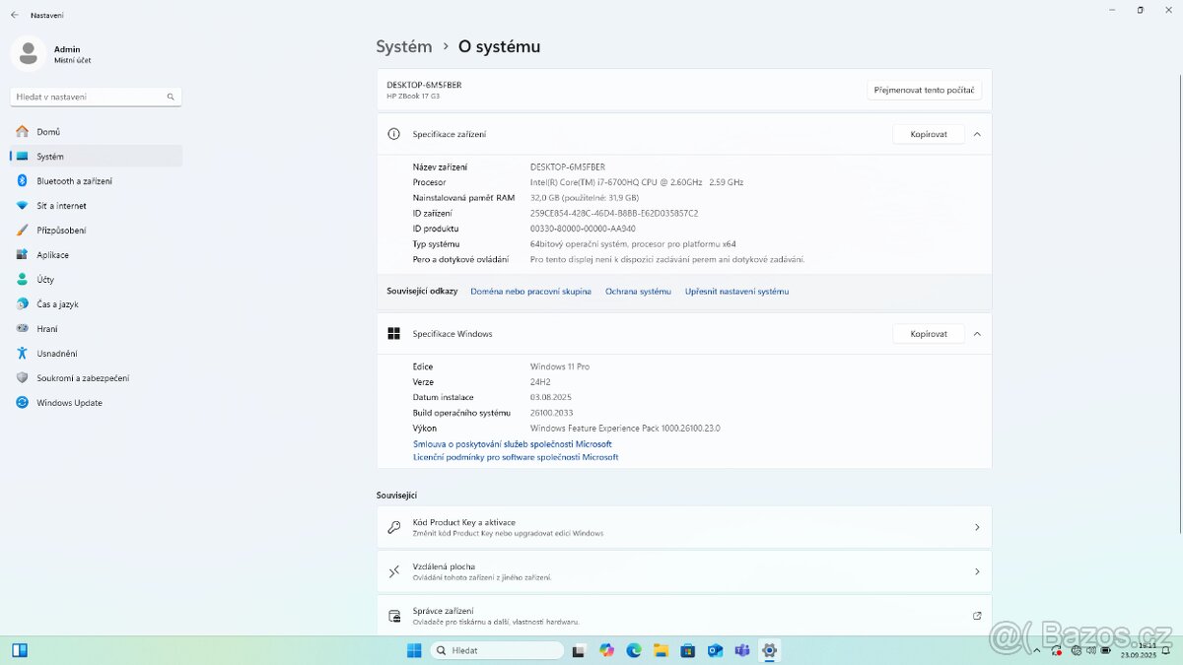Image resolution: width=1183 pixels, height=665 pixels.
Task: Copy device specifications with Kopírovat
Action: [x=928, y=134]
